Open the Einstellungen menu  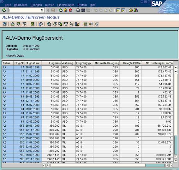66,5
